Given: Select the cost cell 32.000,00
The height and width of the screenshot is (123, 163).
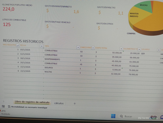Looking at the screenshot, I should pos(116,74).
